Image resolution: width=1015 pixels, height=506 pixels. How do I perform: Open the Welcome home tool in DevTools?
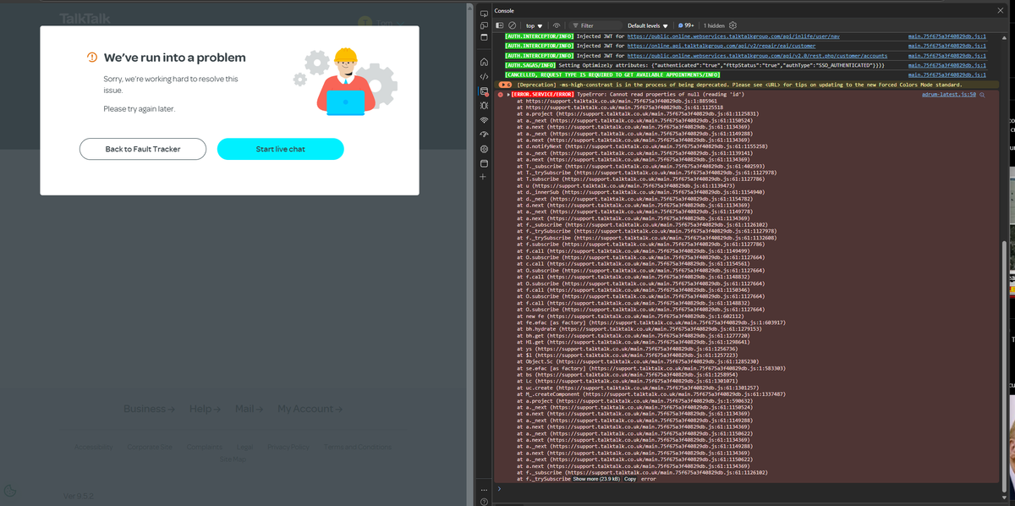(x=484, y=62)
